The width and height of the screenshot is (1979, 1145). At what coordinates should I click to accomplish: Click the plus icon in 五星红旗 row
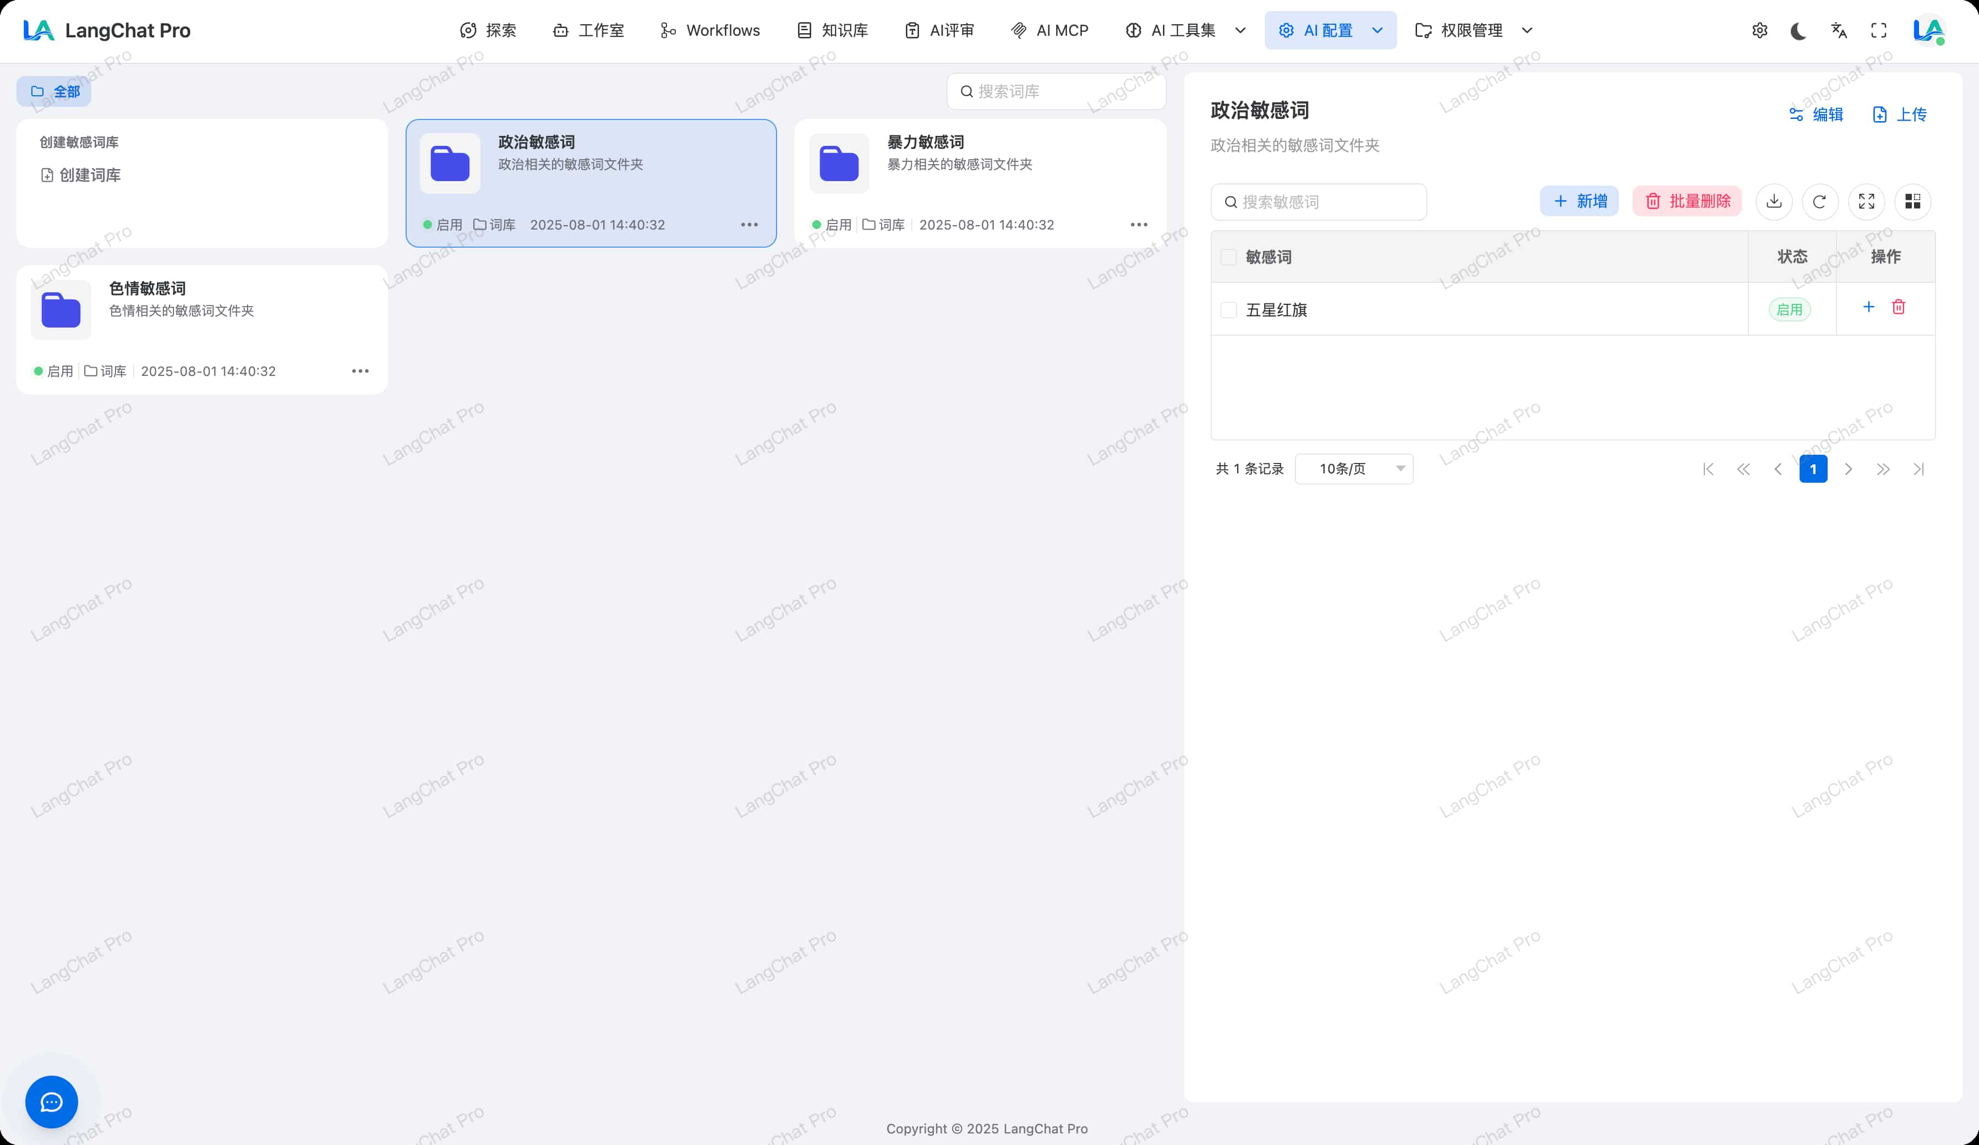[1868, 307]
